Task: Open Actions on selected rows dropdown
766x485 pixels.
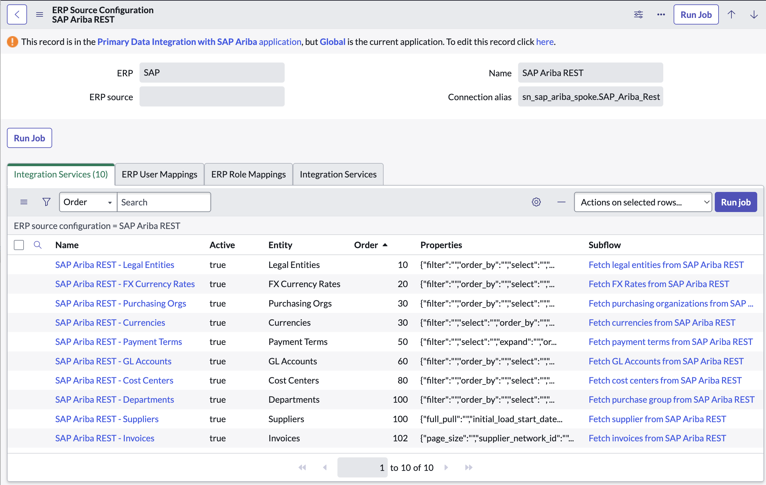Action: 643,202
